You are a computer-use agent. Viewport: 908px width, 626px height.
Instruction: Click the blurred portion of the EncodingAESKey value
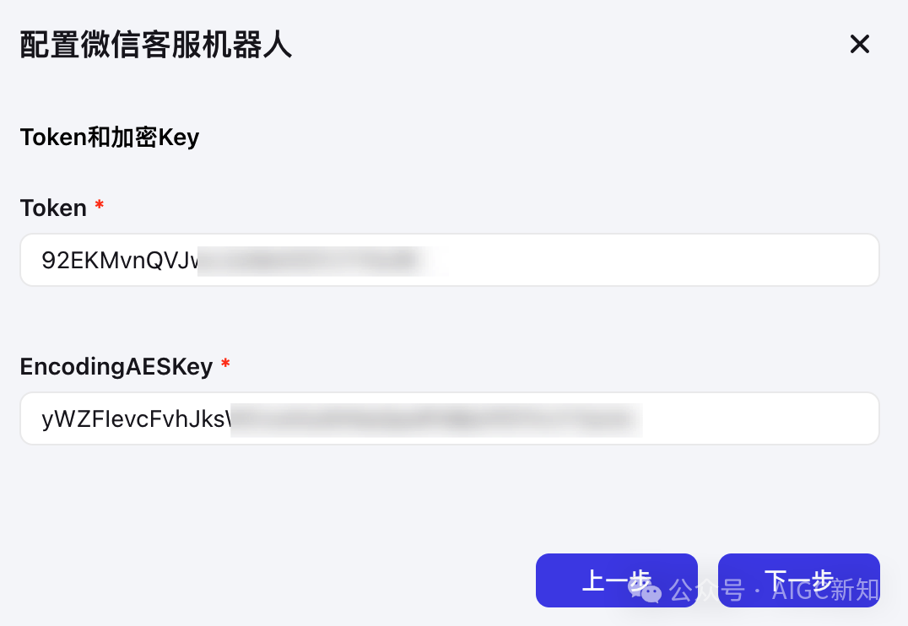pos(436,420)
